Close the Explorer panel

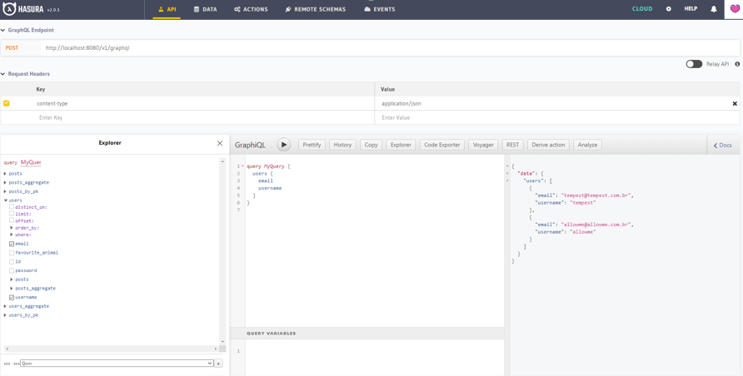pyautogui.click(x=220, y=143)
